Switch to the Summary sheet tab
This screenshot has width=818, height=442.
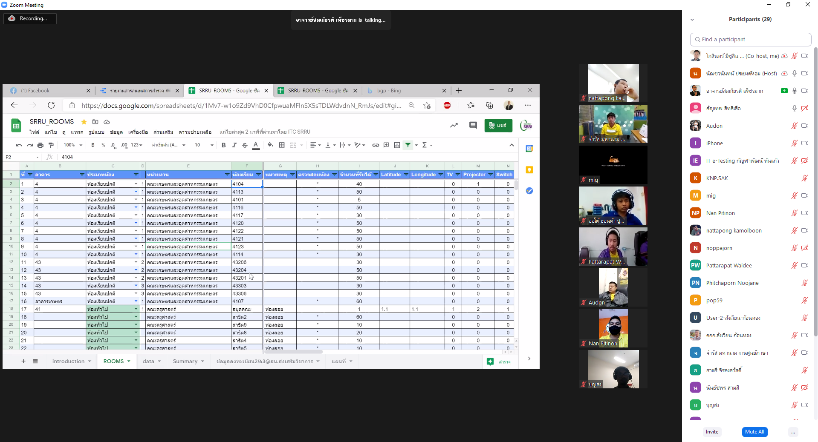185,362
